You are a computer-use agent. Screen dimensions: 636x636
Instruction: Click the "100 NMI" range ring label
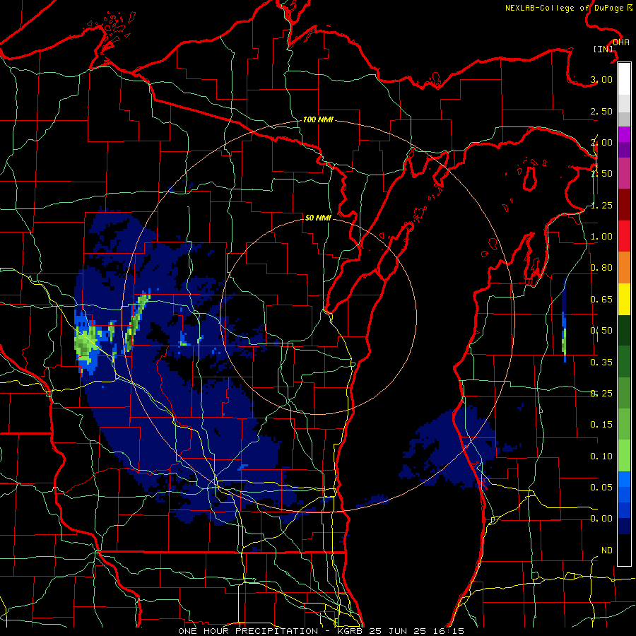point(318,119)
